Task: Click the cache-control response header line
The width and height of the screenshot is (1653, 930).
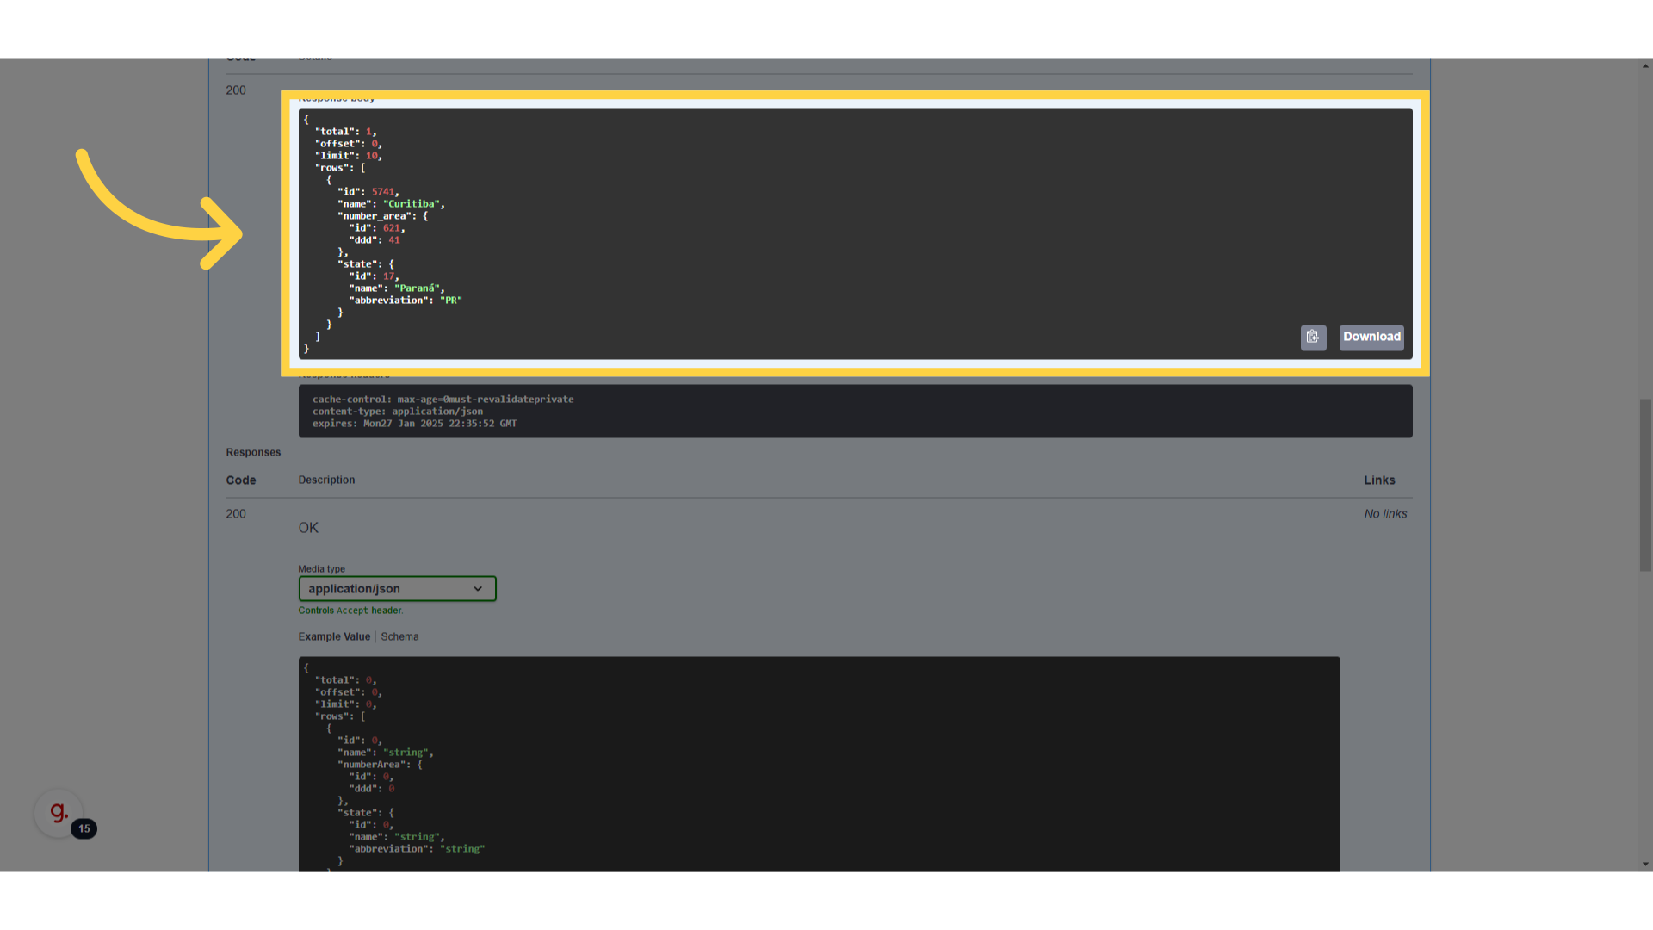Action: 443,400
